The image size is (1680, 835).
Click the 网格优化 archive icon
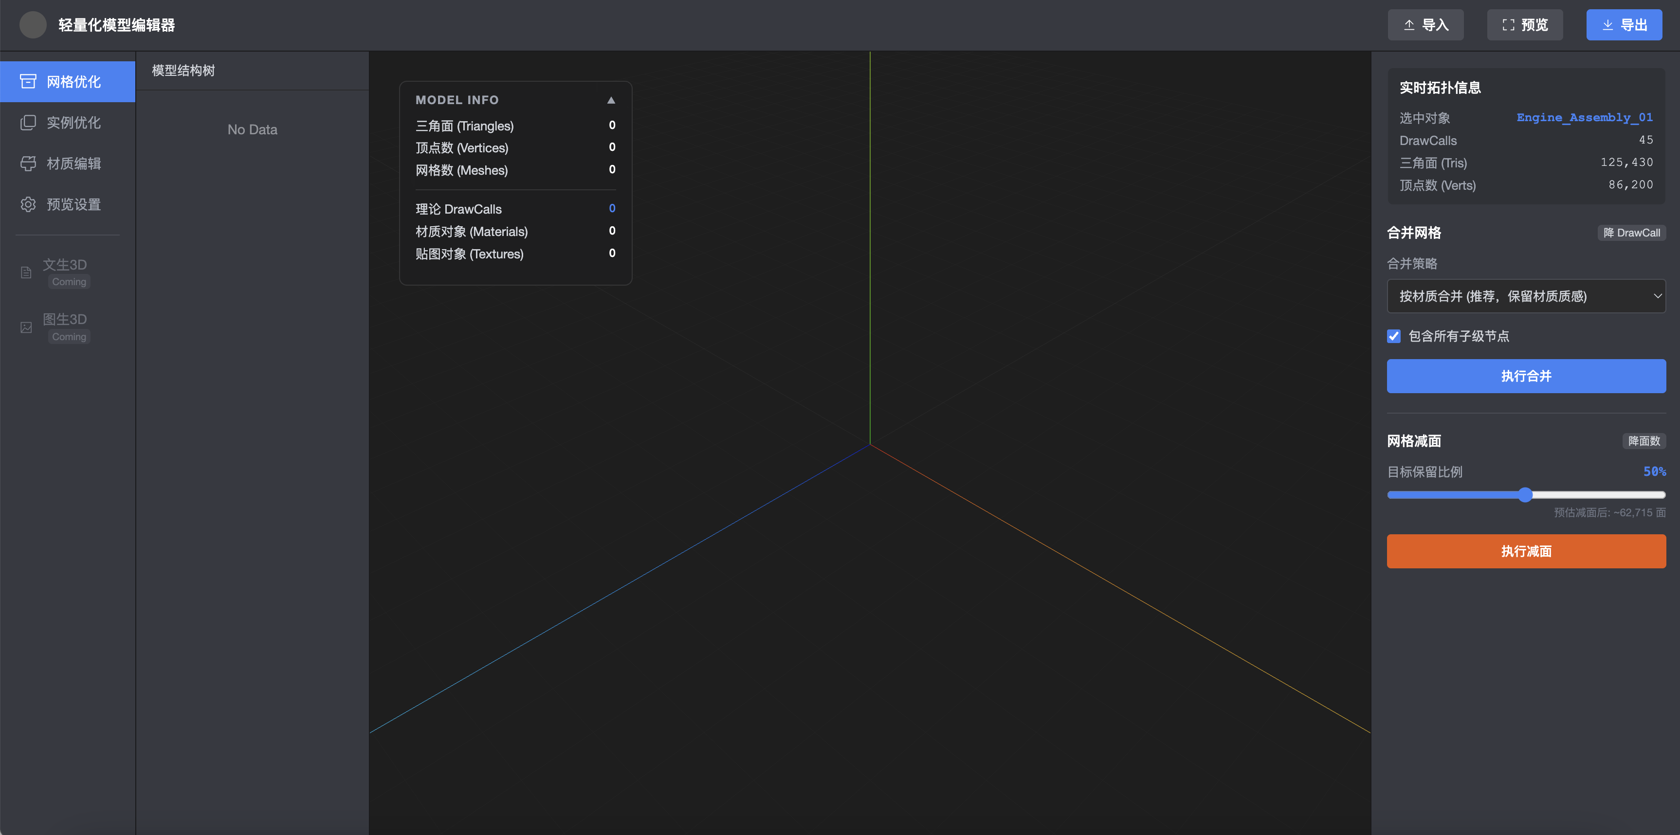pos(28,81)
